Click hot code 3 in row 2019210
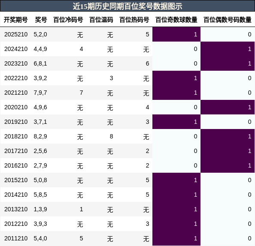The height and width of the screenshot is (246, 255). point(148,122)
